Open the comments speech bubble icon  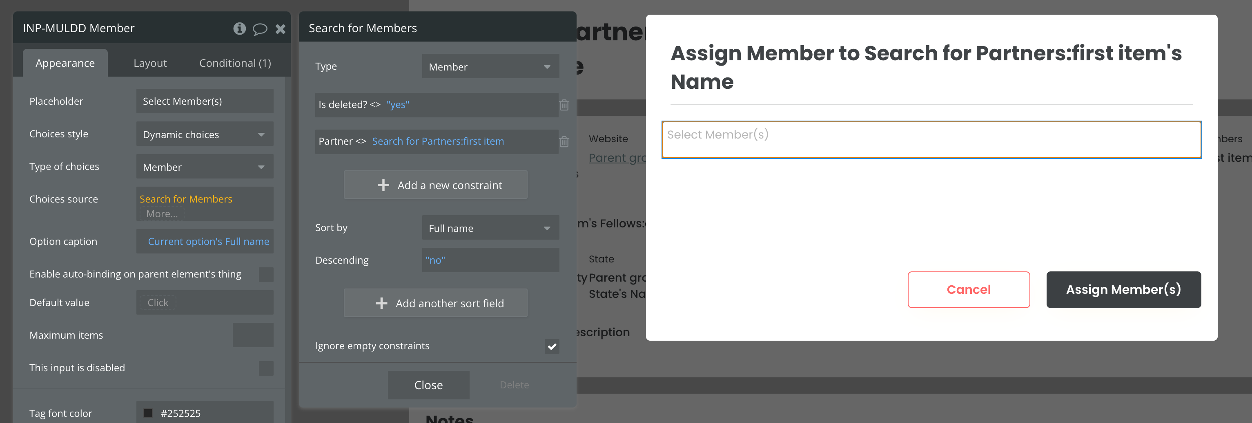point(260,29)
